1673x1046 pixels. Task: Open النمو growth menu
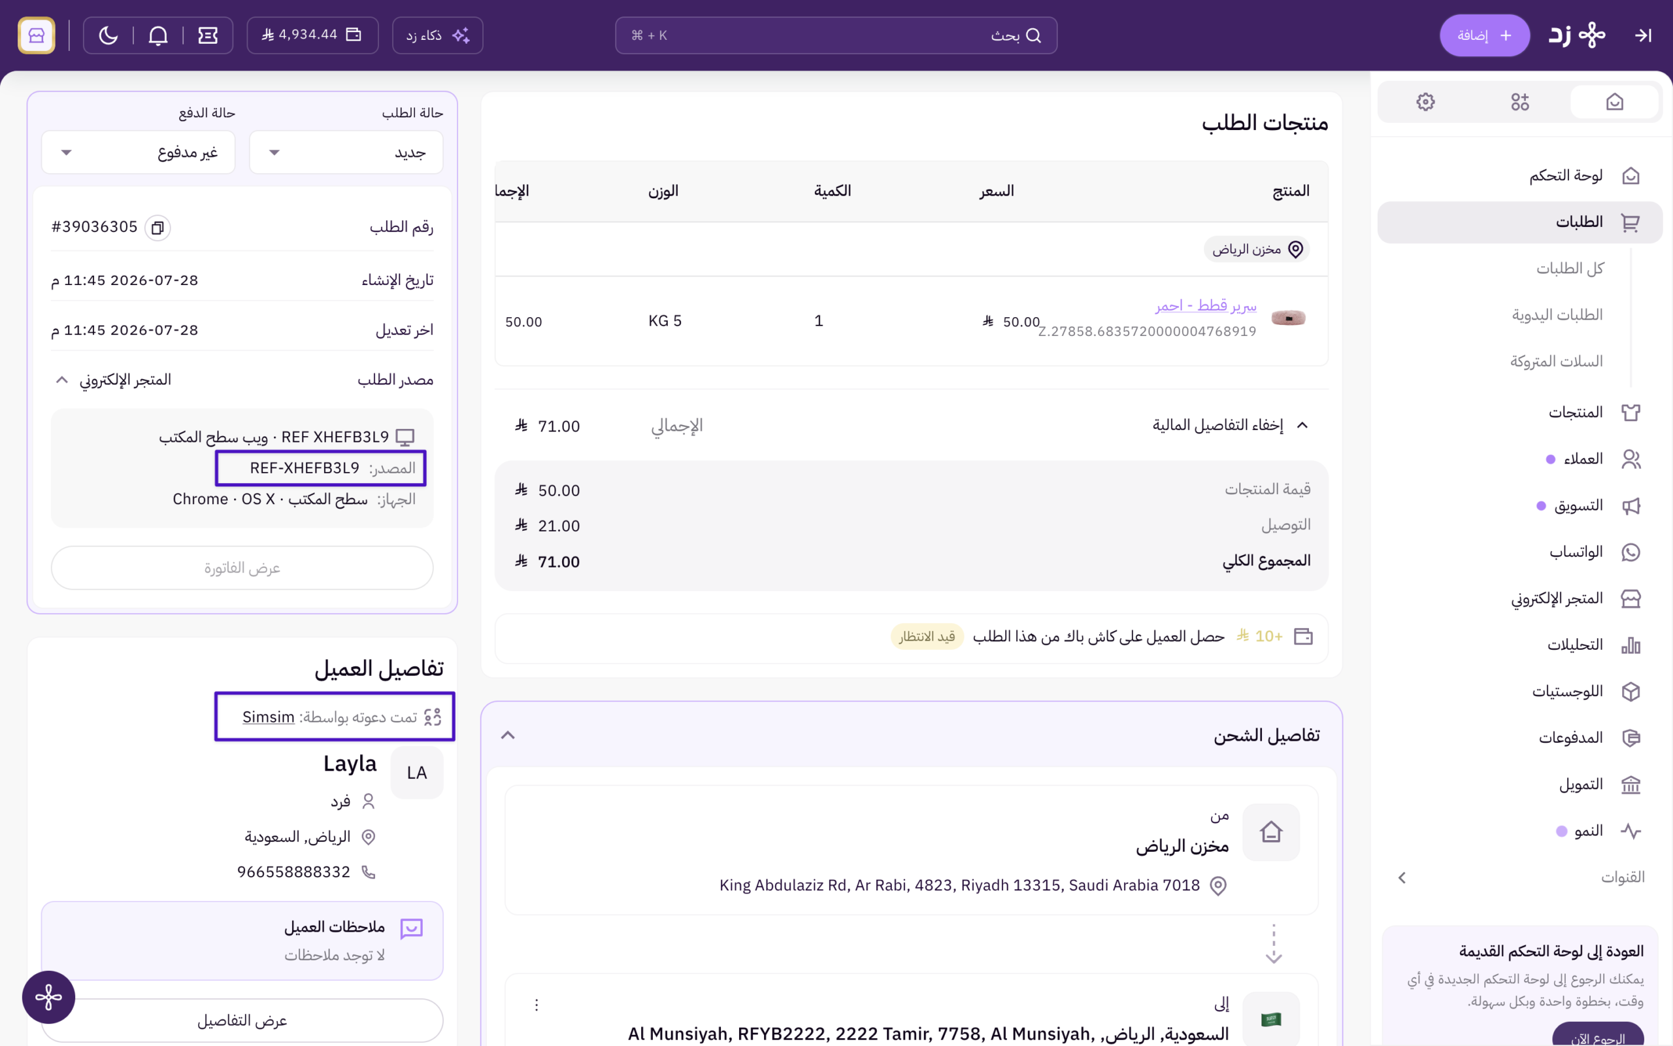point(1519,831)
